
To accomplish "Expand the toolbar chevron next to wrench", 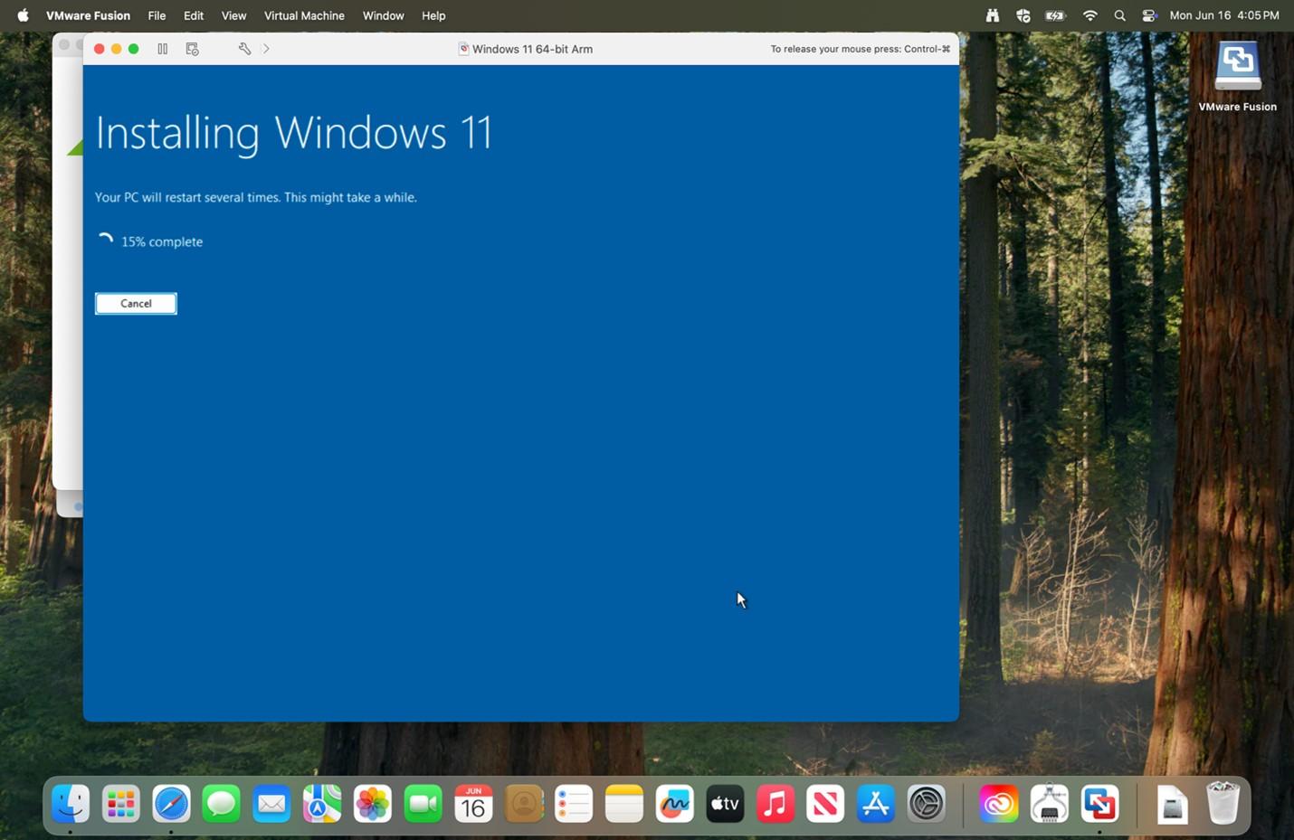I will (x=266, y=49).
